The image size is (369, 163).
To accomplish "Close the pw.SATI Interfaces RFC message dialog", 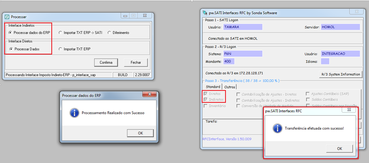I will coord(349,110).
